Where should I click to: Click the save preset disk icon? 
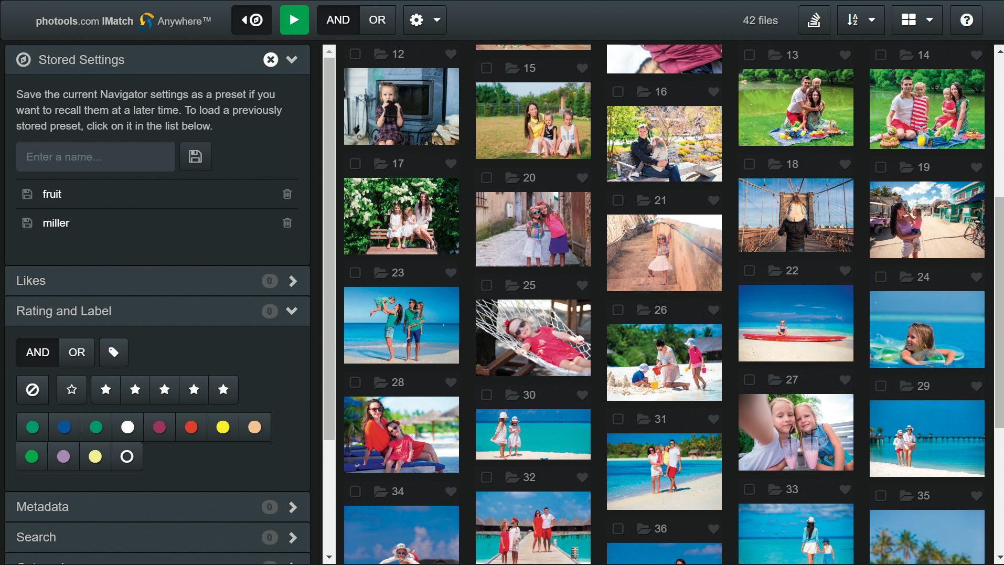(x=195, y=156)
